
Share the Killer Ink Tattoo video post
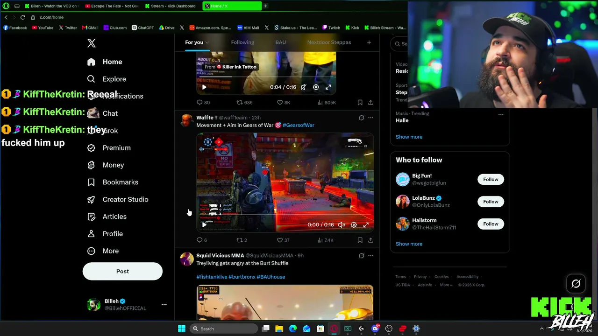370,102
